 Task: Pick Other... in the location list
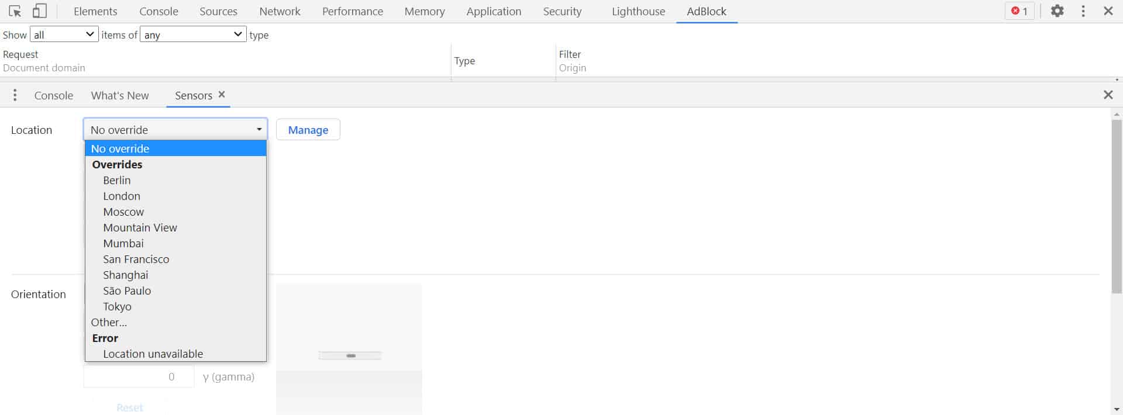[109, 322]
